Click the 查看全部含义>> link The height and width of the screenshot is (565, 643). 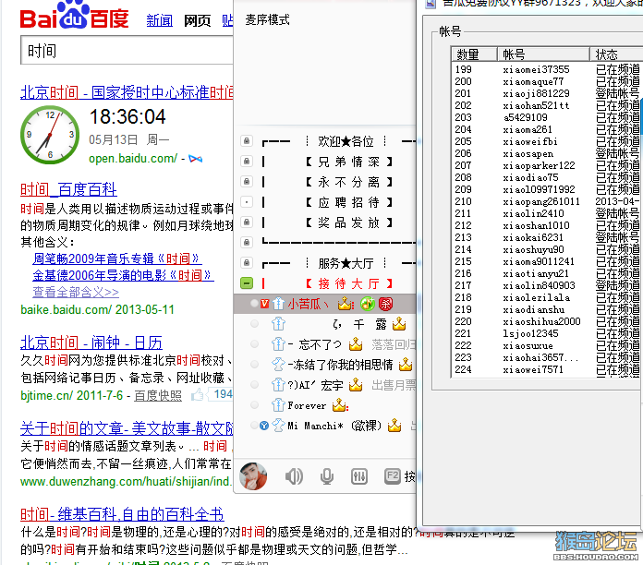[x=76, y=292]
